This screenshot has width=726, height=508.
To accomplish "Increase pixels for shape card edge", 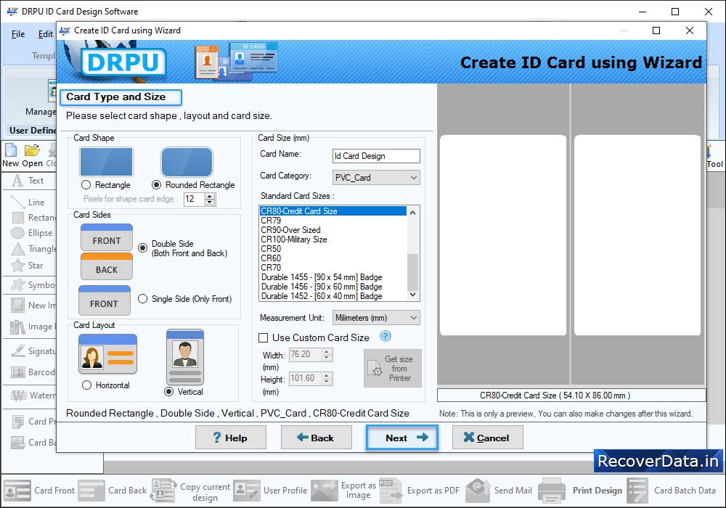I will tap(210, 196).
